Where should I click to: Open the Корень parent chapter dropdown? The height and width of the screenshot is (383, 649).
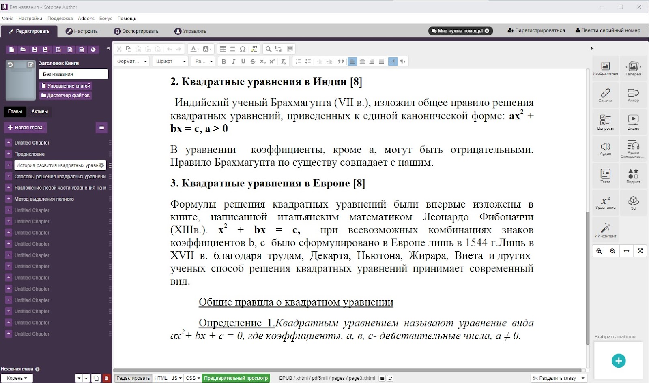point(17,378)
